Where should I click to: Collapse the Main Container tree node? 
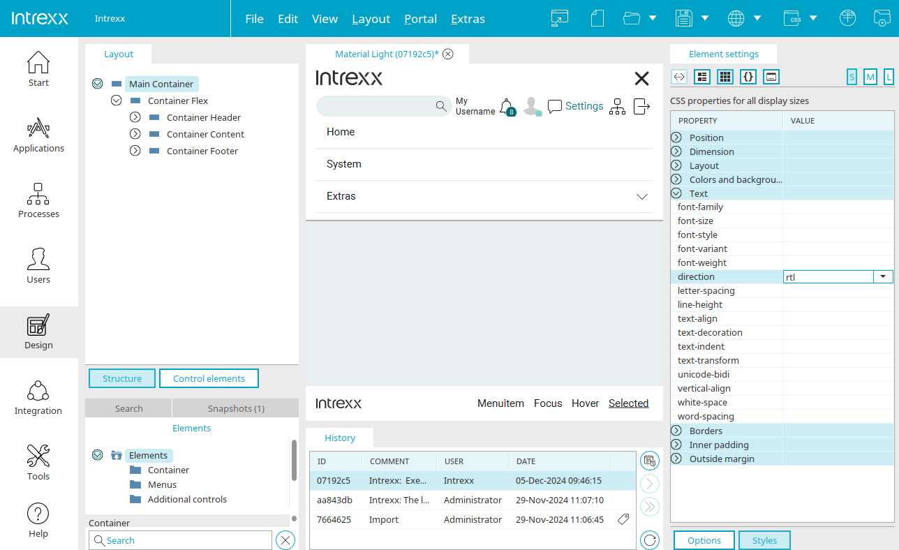(x=98, y=84)
